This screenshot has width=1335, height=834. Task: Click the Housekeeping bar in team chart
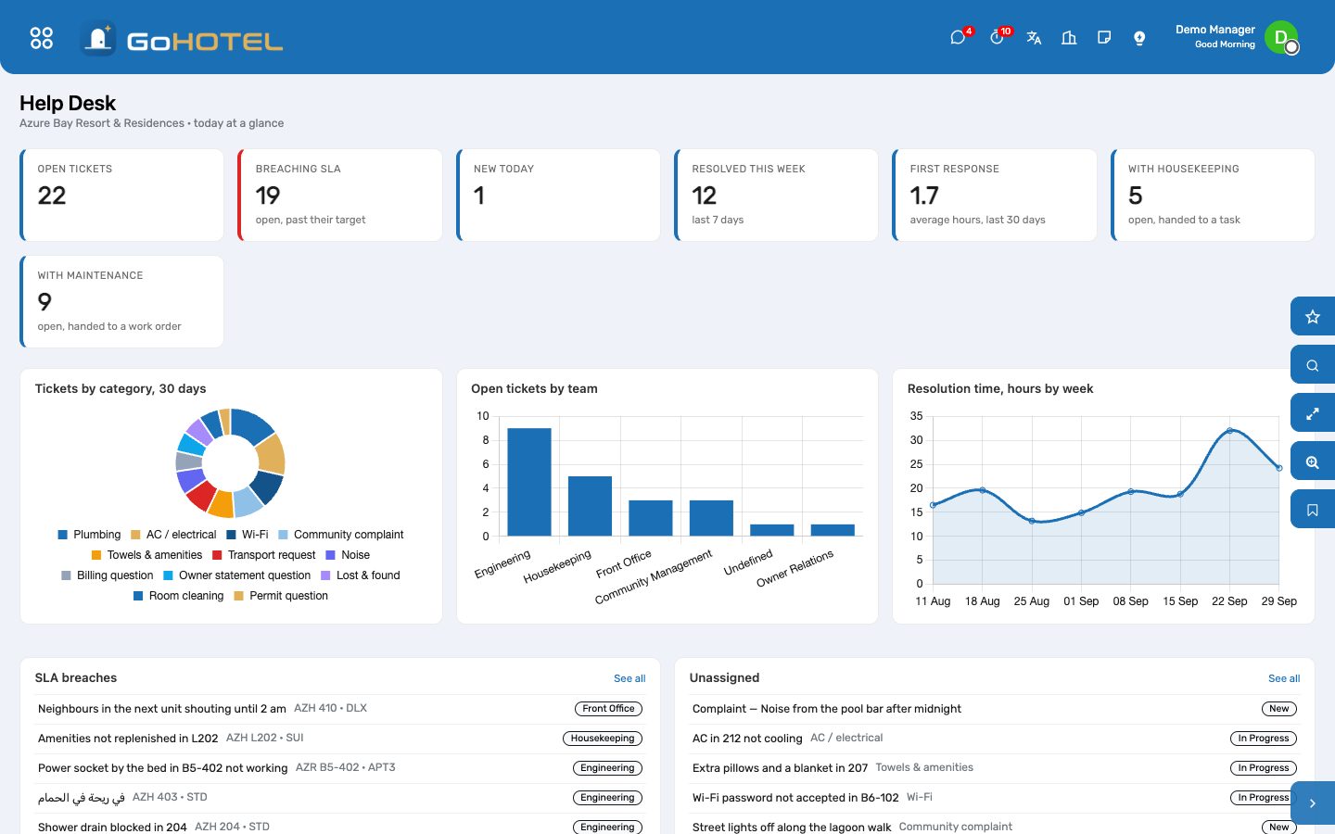[590, 506]
